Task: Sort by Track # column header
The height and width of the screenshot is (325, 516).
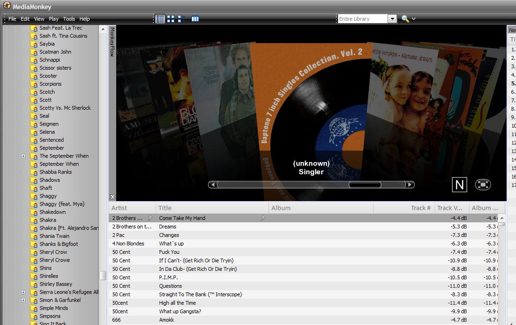Action: [404, 208]
